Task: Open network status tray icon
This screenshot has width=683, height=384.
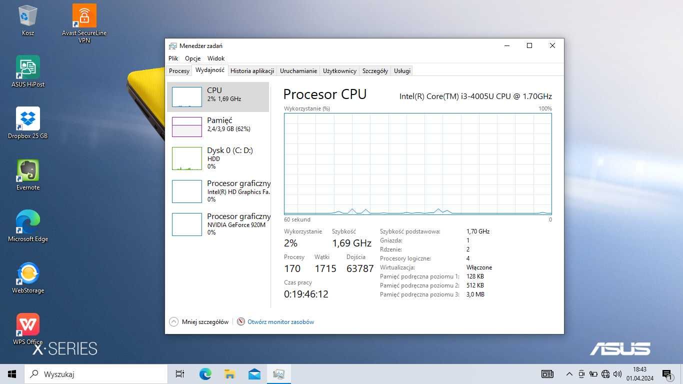Action: [x=605, y=374]
